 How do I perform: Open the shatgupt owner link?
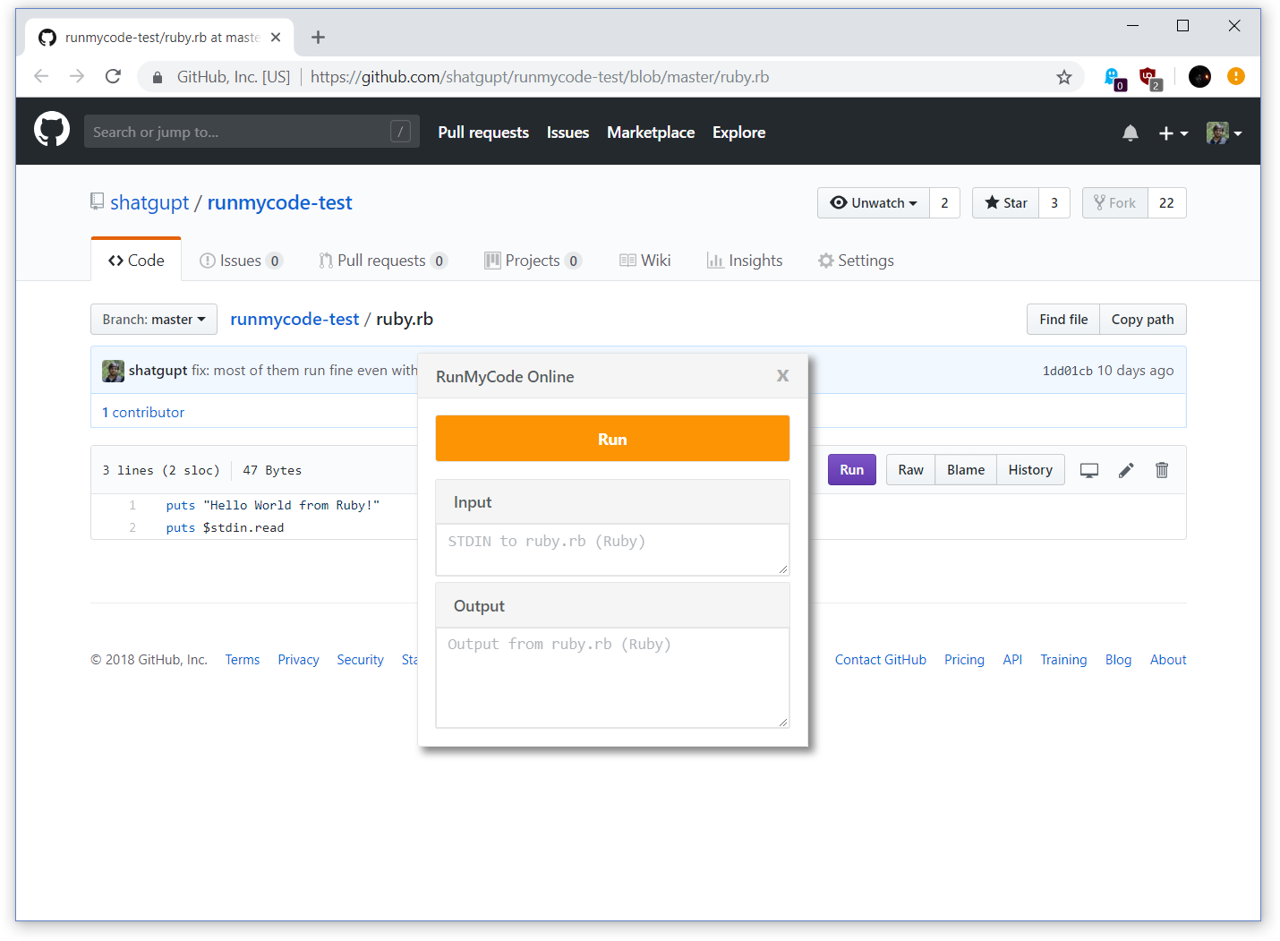(x=149, y=203)
